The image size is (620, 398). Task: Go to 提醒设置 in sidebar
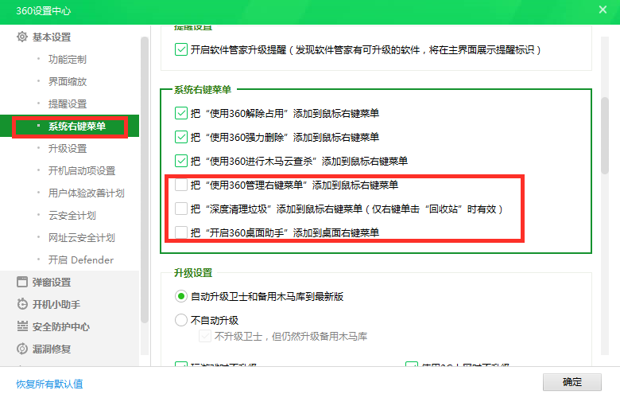pyautogui.click(x=68, y=103)
